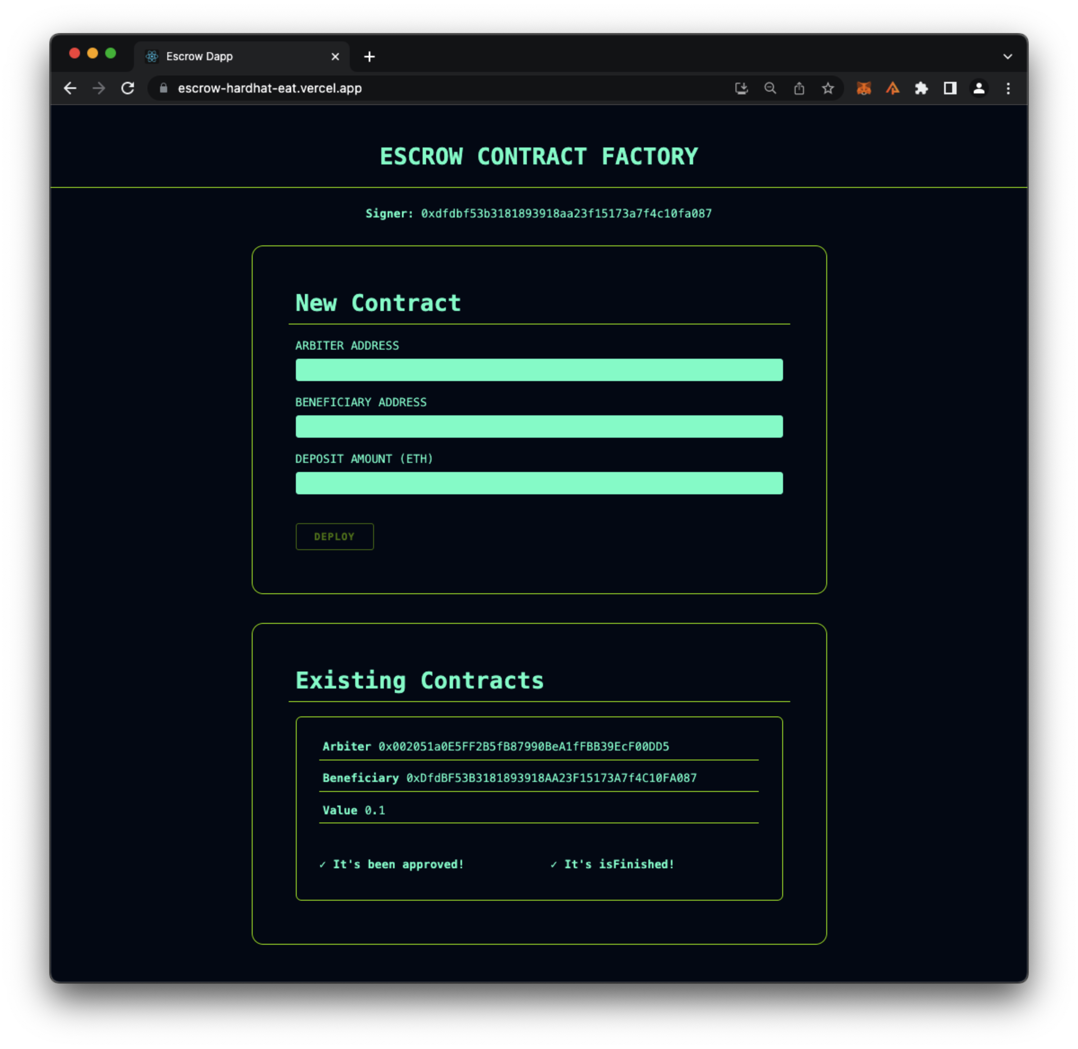1078x1049 pixels.
Task: Click into the Beneficiary Address field
Action: pyautogui.click(x=539, y=427)
